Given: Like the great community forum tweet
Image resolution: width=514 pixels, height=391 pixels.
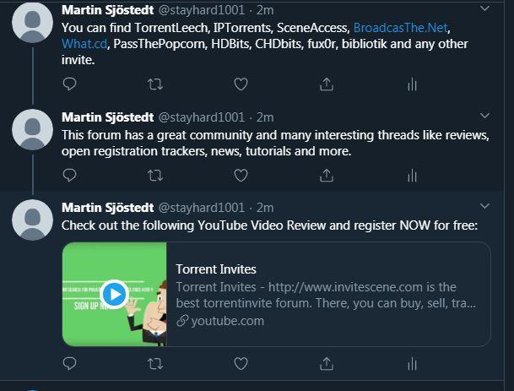Looking at the screenshot, I should click(241, 176).
